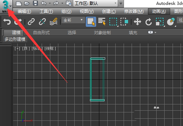183x126 pixels.
Task: Click the viewport [顶] view label
Action: pos(26,48)
